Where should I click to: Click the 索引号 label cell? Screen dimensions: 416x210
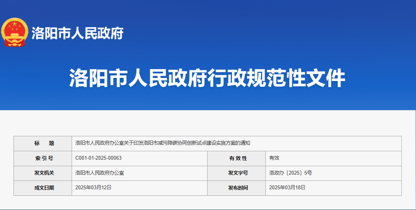click(x=43, y=158)
